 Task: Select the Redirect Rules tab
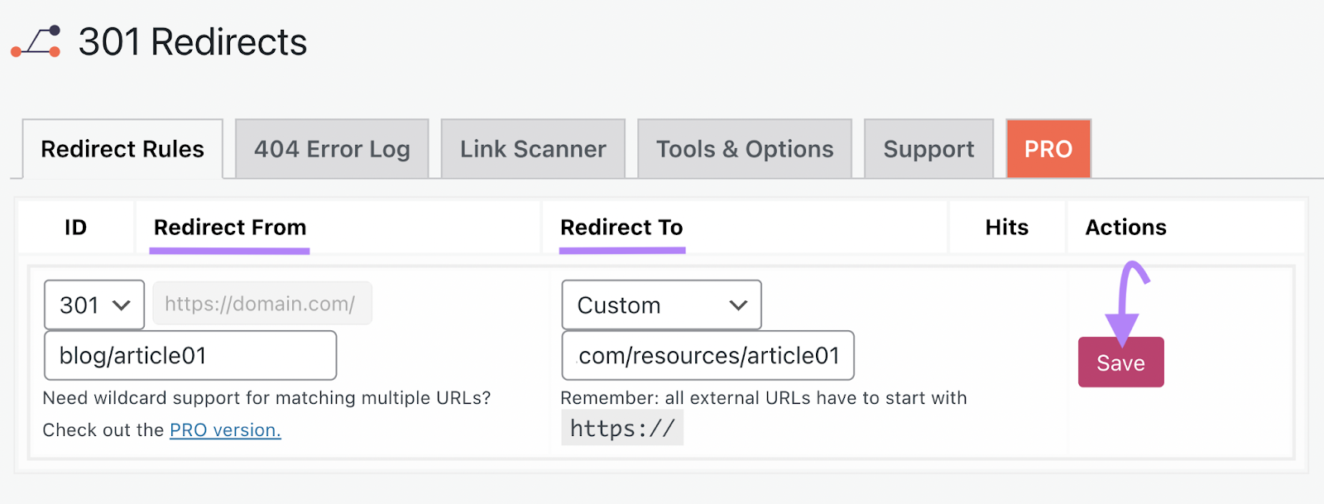tap(122, 149)
